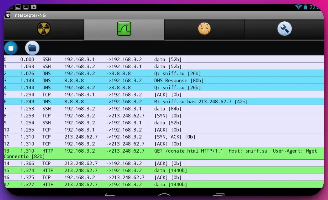Toggle capture state with the blue round button
This screenshot has width=328, height=200.
(11, 48)
